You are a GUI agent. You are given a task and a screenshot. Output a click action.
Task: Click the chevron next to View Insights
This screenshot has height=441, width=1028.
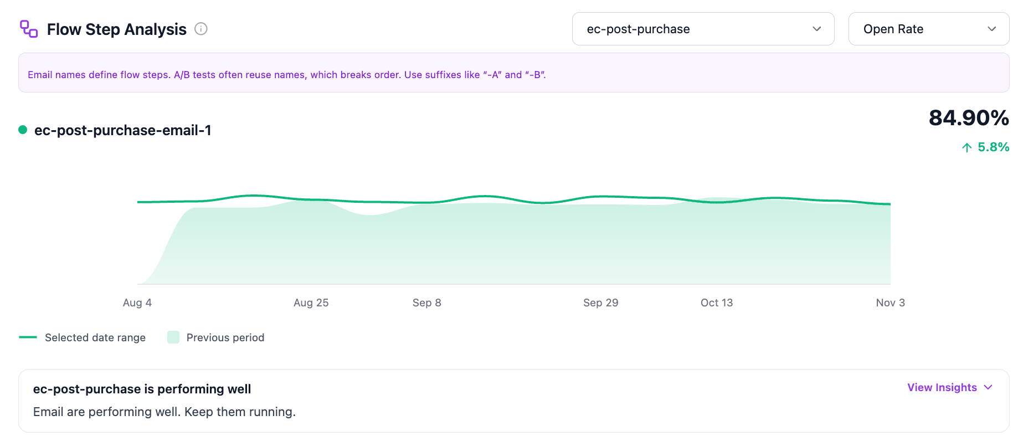click(988, 387)
